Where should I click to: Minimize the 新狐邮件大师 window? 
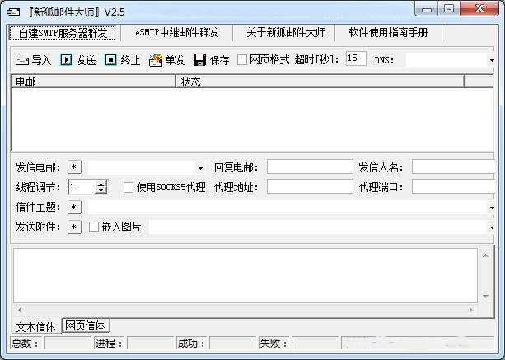click(x=427, y=9)
